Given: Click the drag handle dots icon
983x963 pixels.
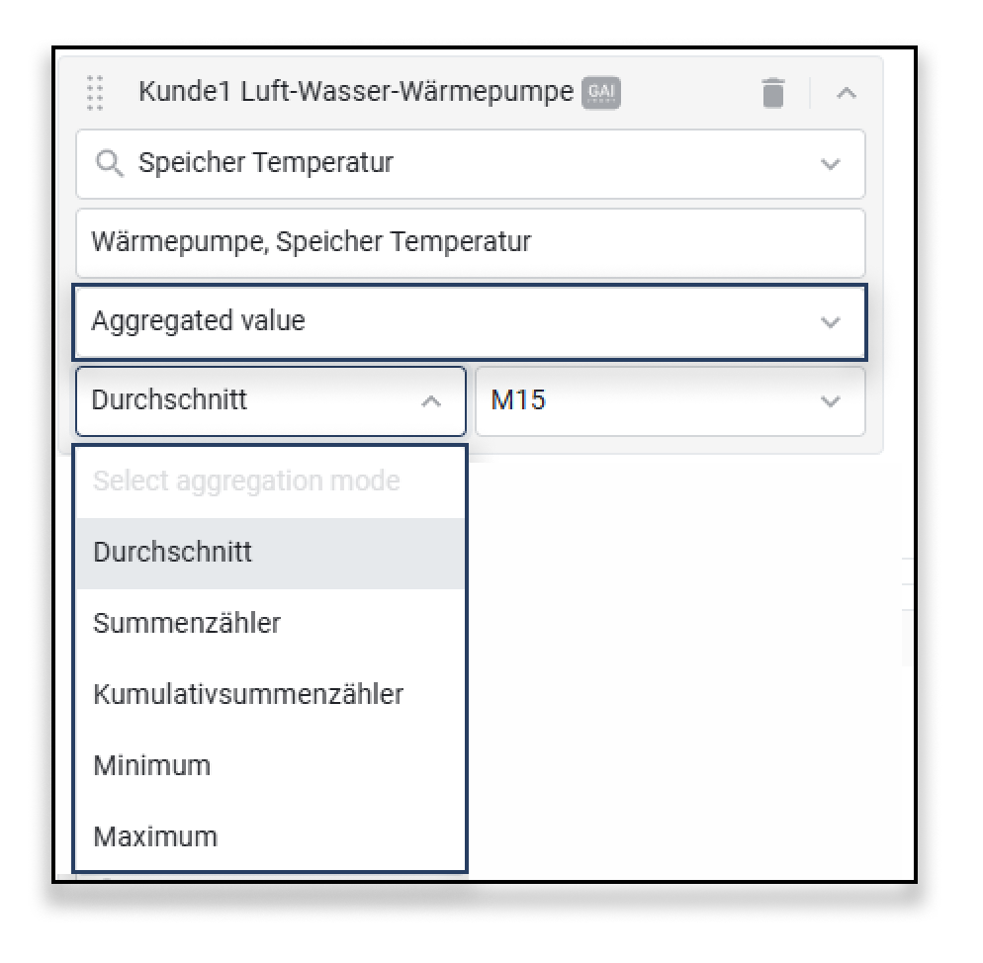Looking at the screenshot, I should (95, 93).
